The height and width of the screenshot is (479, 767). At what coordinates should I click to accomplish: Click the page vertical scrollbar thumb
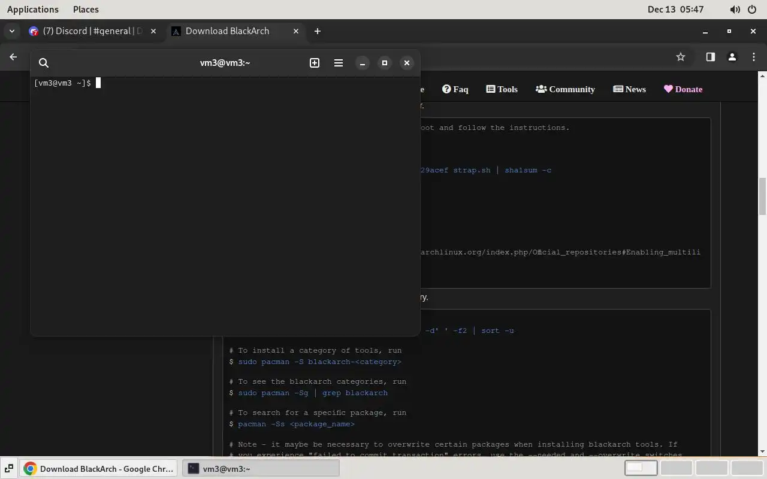[x=762, y=196]
